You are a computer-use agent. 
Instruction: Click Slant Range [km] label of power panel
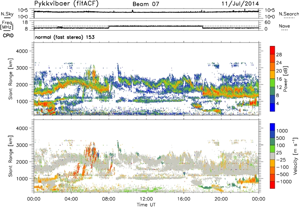(x=10, y=79)
